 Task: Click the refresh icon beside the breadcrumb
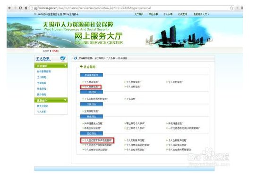coord(75,58)
